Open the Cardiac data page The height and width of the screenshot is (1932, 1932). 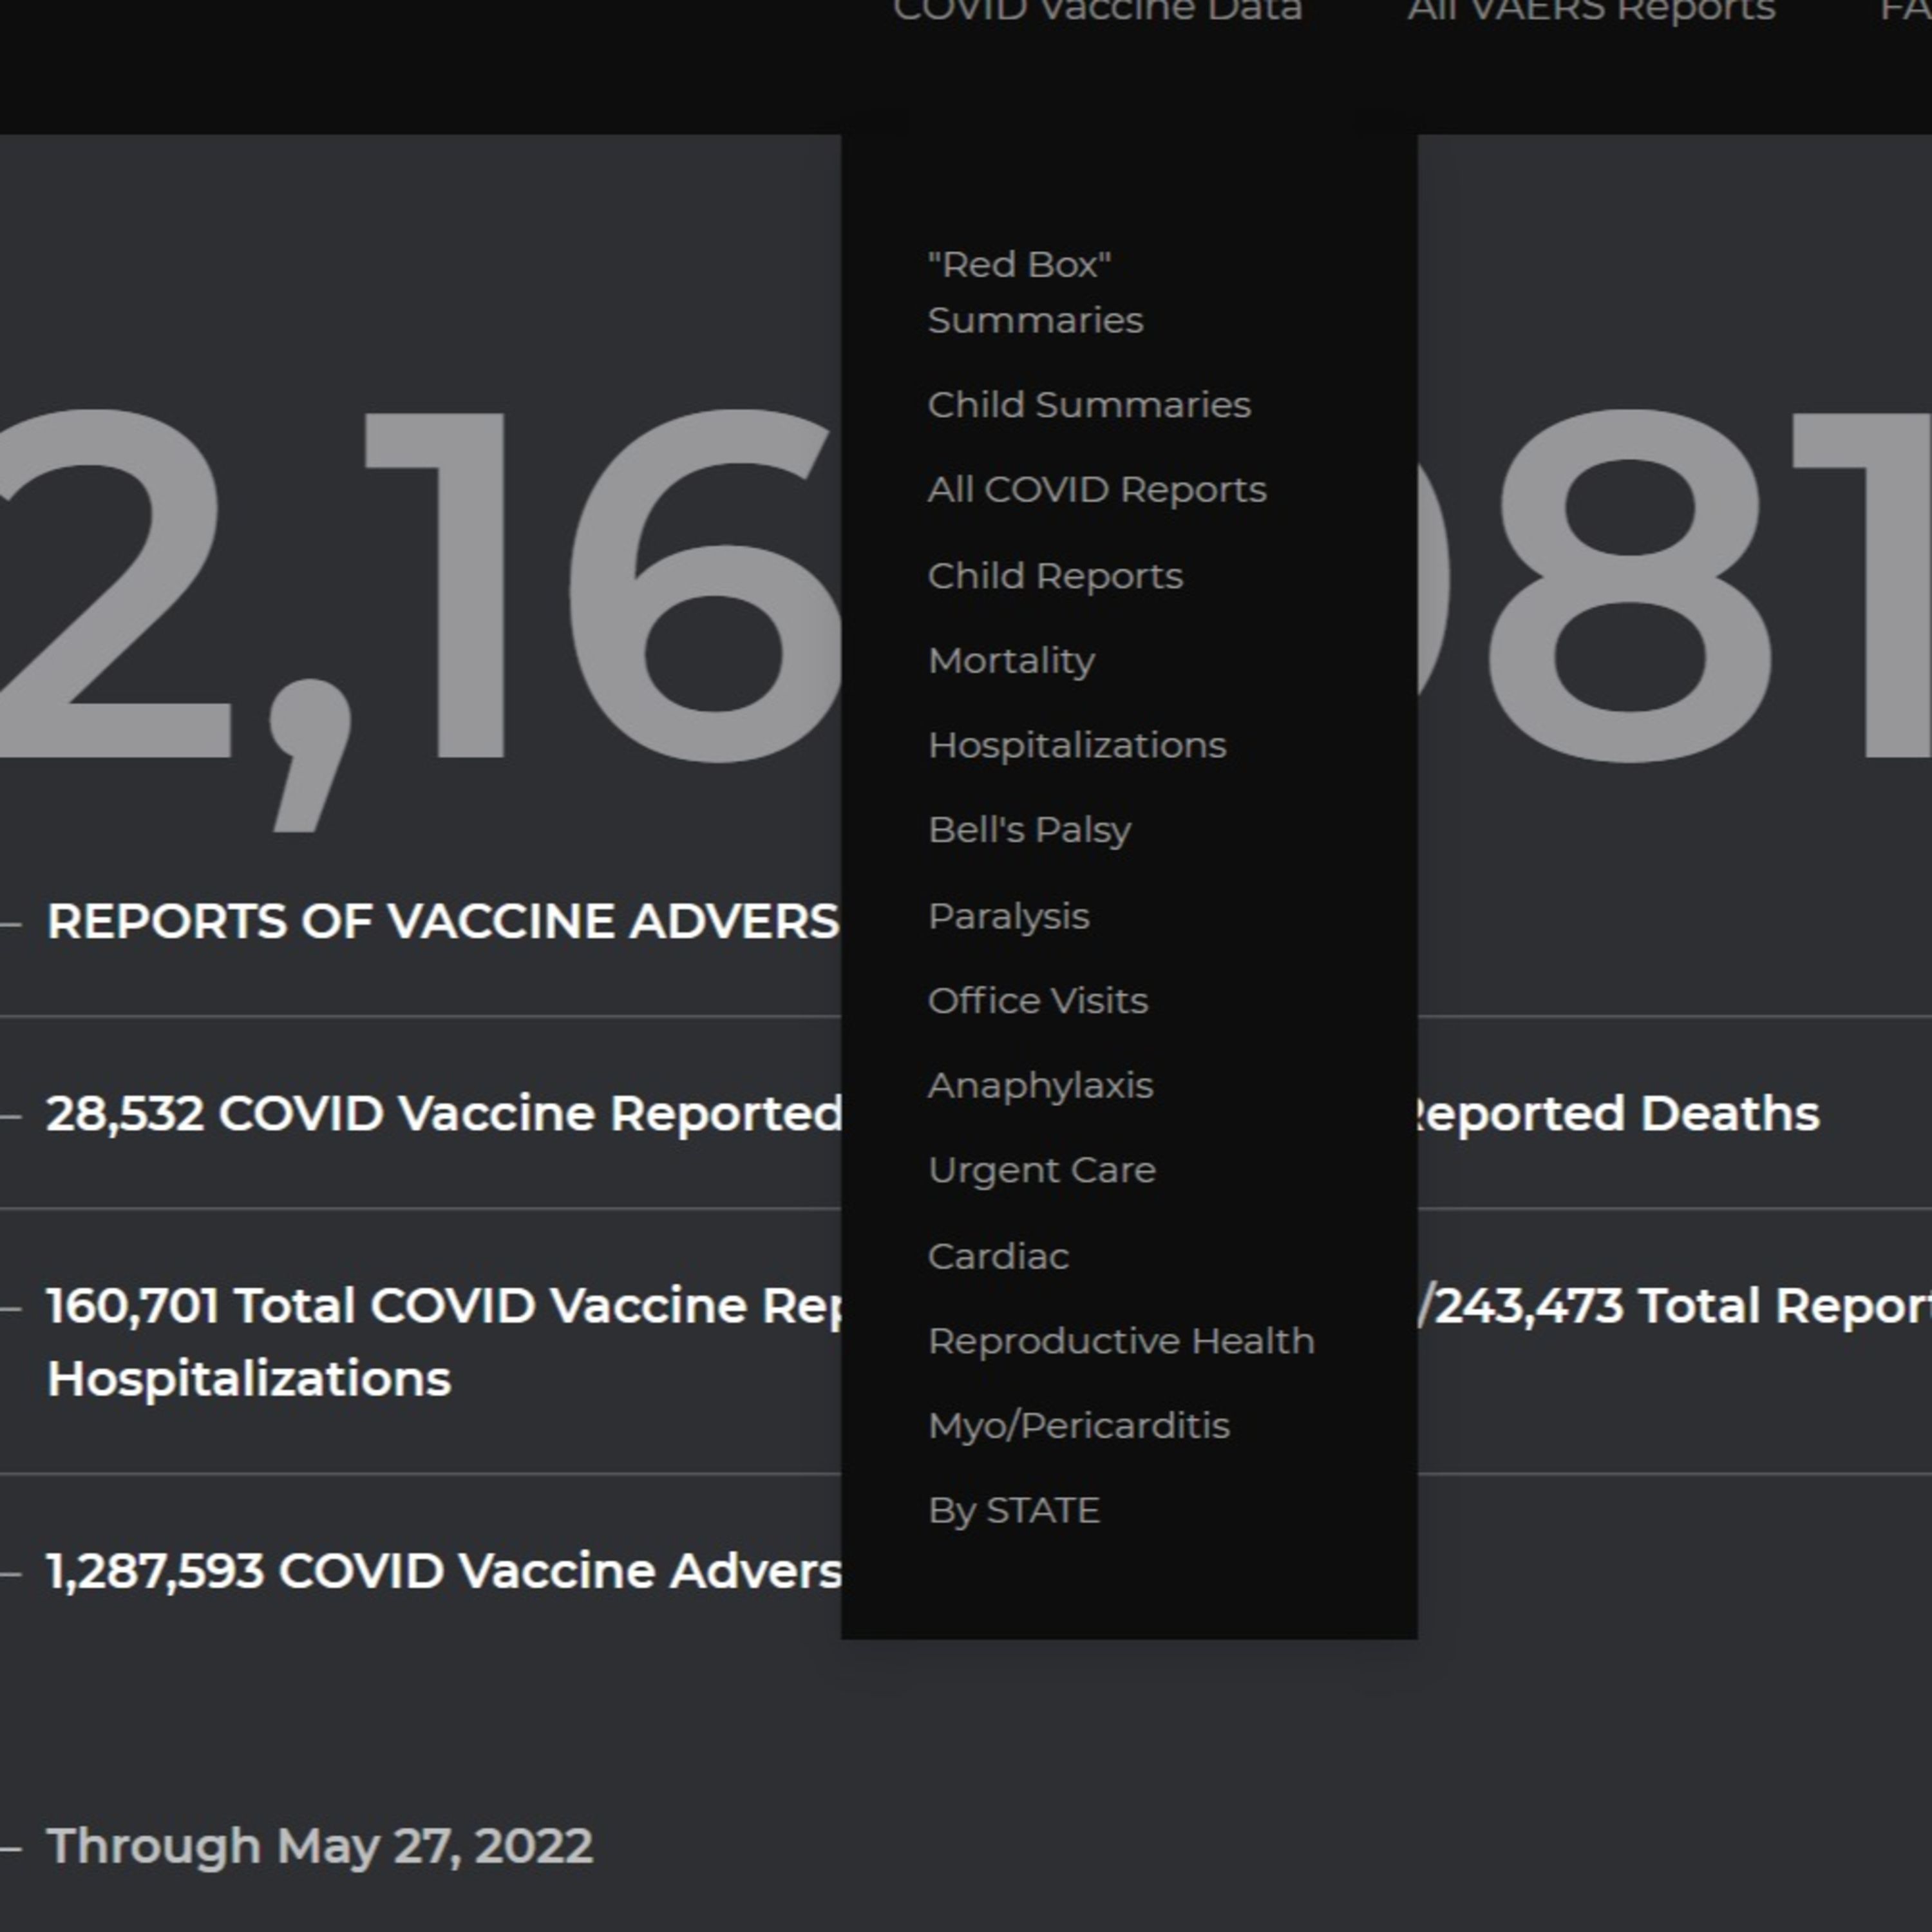click(x=998, y=1256)
